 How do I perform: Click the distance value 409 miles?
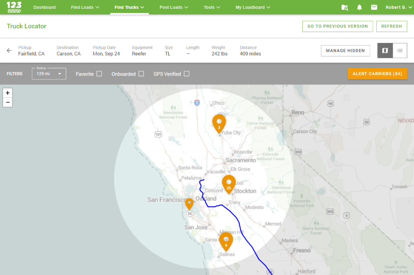coord(250,54)
